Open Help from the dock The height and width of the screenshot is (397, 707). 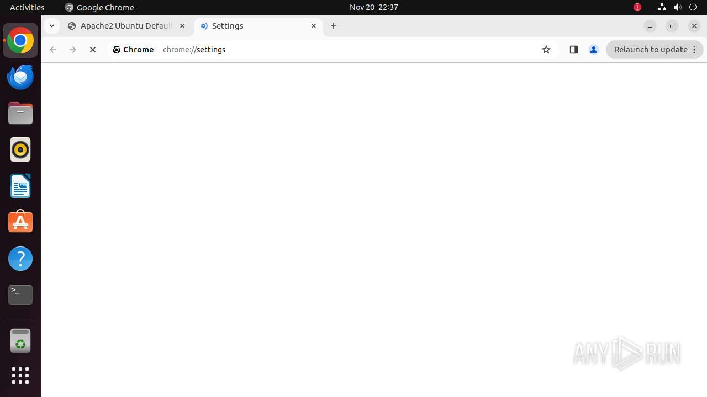[x=20, y=259]
